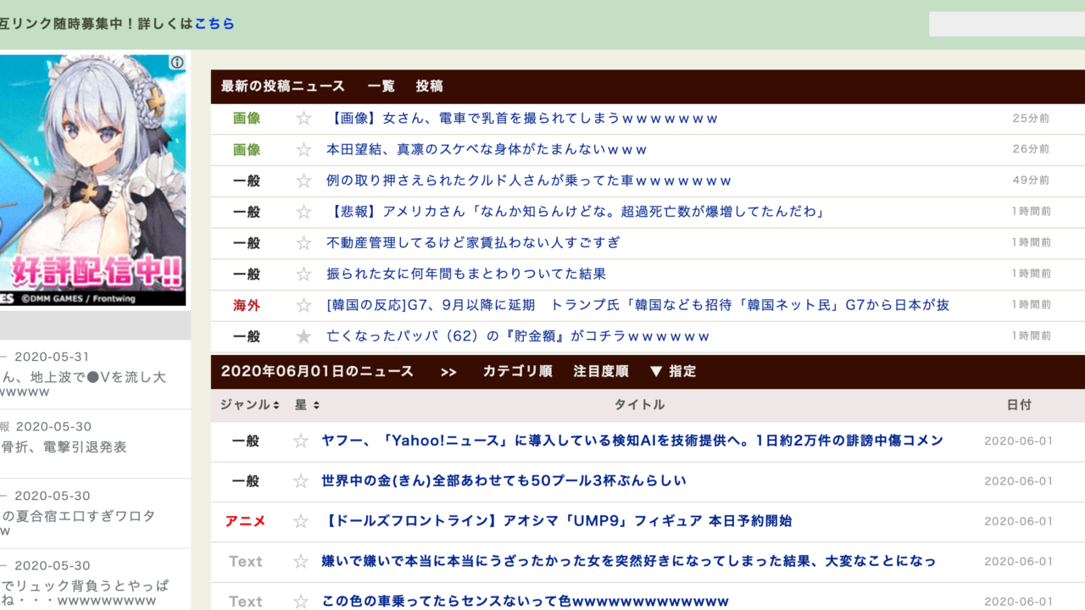The width and height of the screenshot is (1085, 610).
Task: Open 不動産管理してるけど家賃払わない link
Action: [x=473, y=243]
